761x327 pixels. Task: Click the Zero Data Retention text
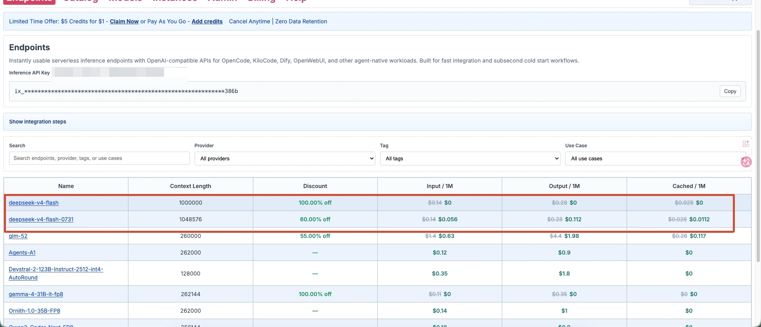click(x=301, y=21)
